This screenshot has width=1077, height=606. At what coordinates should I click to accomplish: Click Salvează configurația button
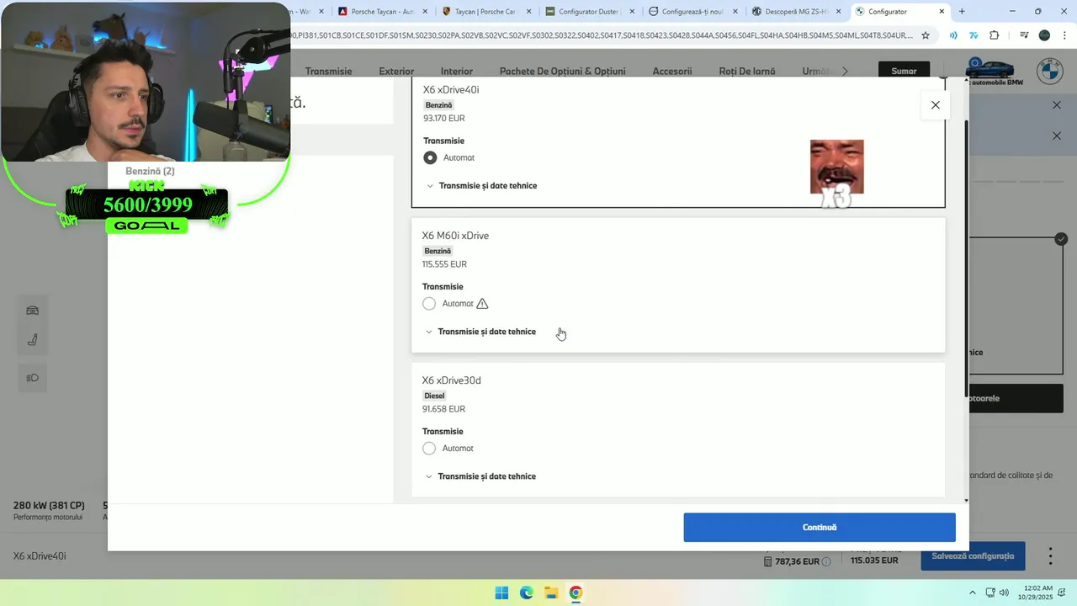click(973, 556)
